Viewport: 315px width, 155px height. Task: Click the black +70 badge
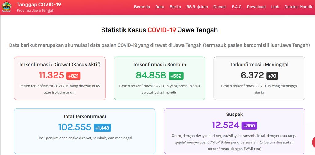point(272,76)
